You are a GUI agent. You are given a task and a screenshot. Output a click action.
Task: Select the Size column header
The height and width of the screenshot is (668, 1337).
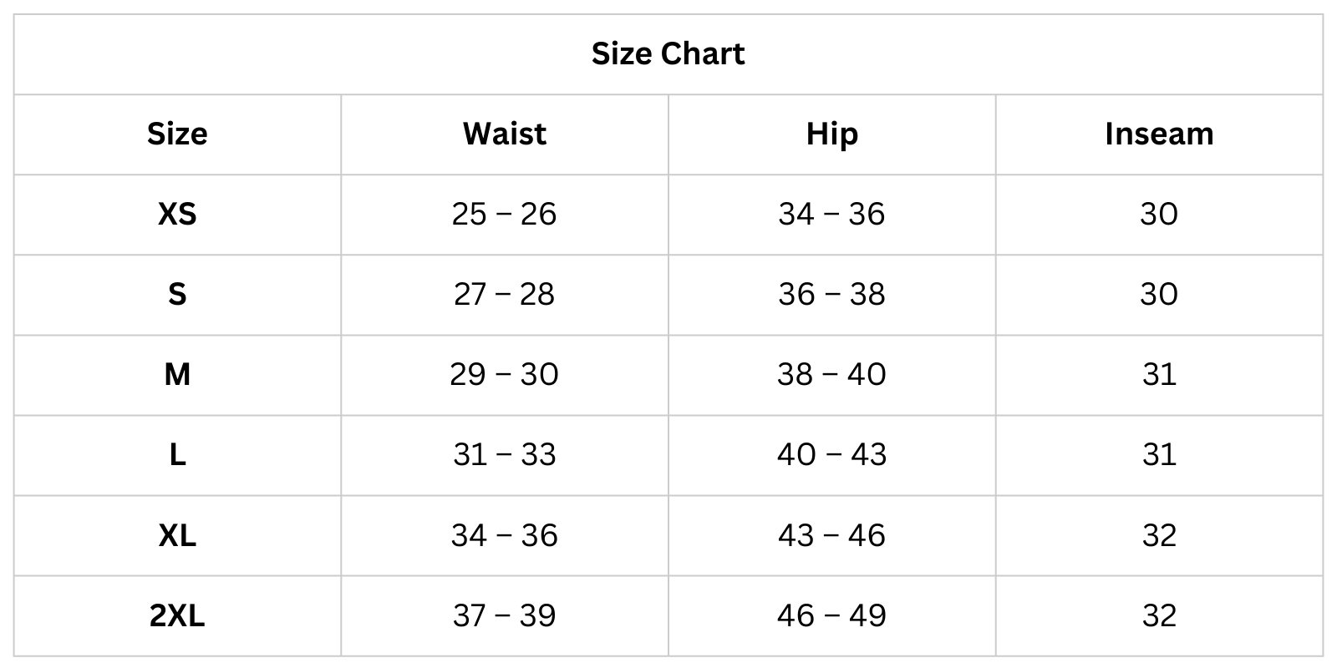point(177,134)
